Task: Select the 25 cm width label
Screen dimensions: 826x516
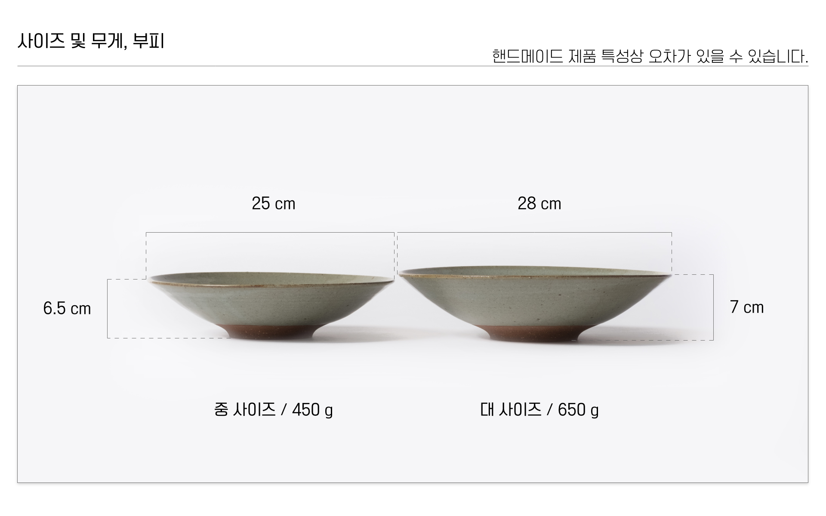Action: tap(273, 204)
